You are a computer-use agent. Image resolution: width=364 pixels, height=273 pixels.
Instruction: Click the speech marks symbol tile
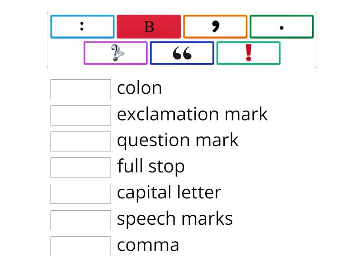182,52
